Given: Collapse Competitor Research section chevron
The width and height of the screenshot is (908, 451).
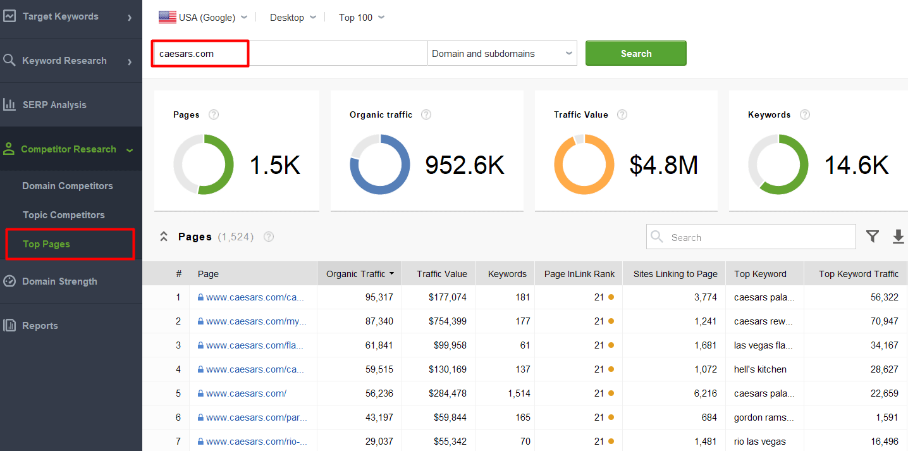Looking at the screenshot, I should (130, 150).
